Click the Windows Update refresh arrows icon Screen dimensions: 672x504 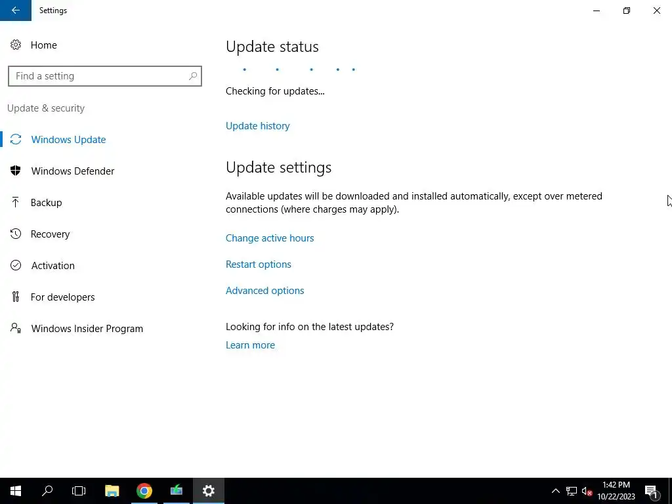[16, 139]
